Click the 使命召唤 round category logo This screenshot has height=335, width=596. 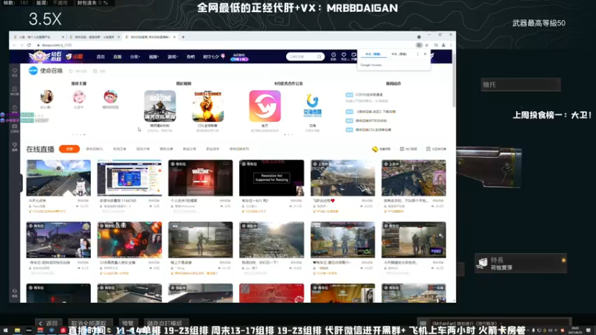pos(33,71)
